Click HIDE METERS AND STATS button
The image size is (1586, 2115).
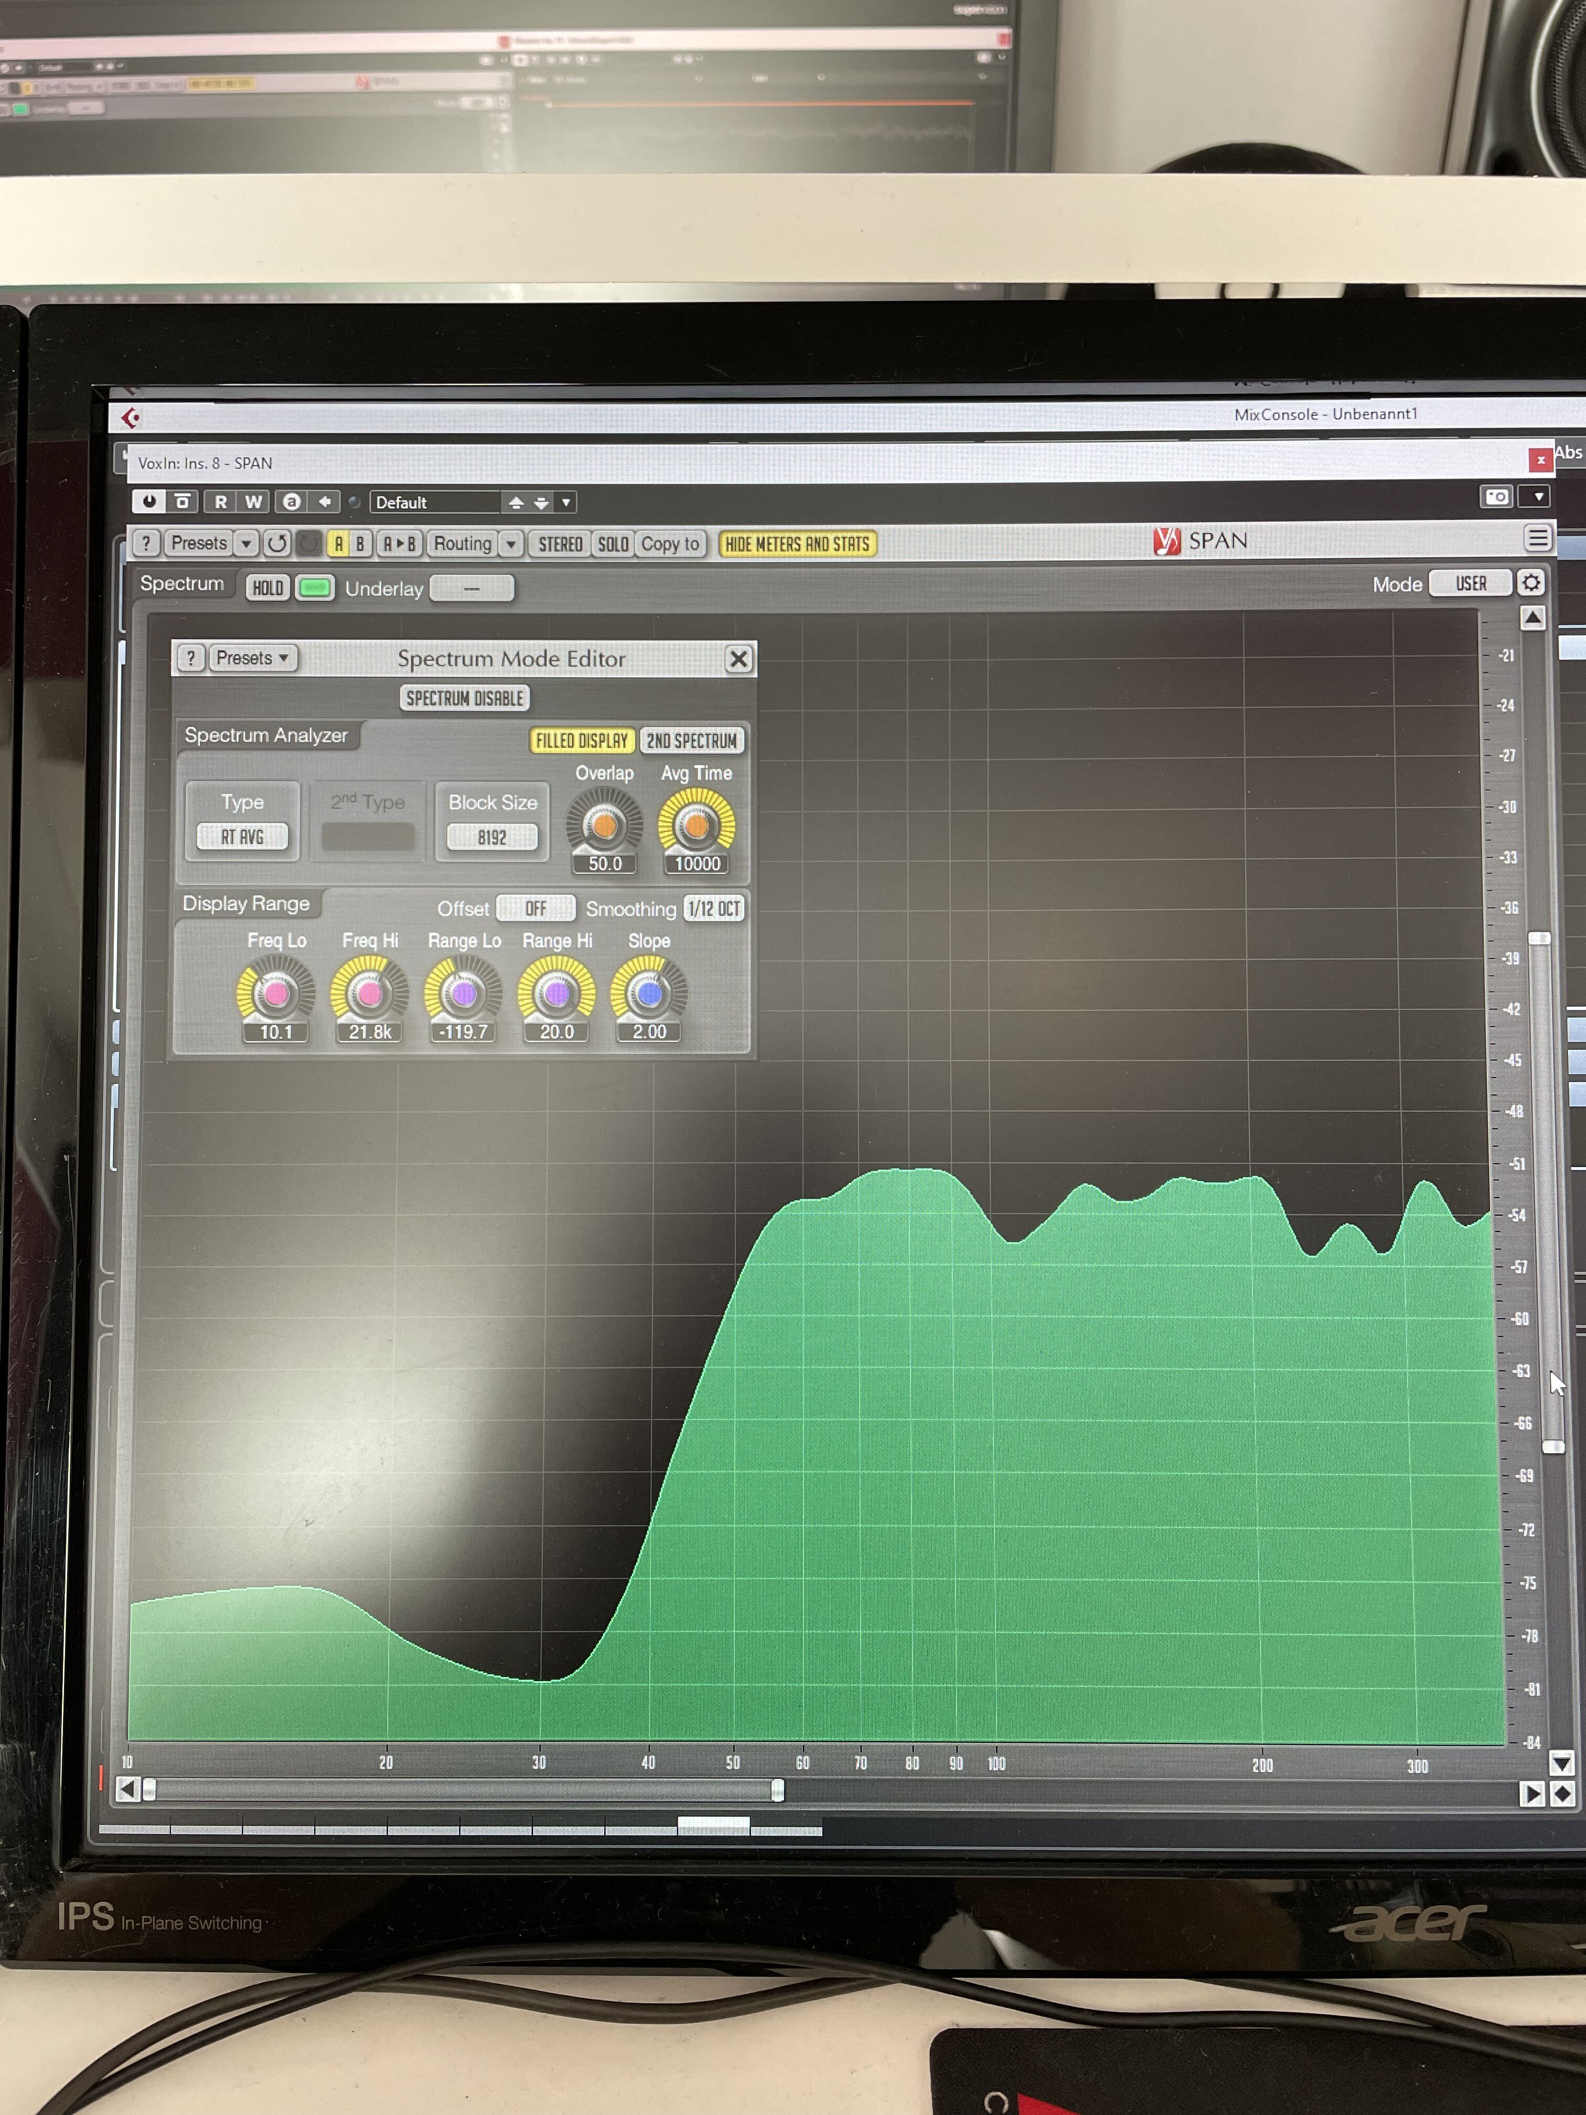[796, 544]
